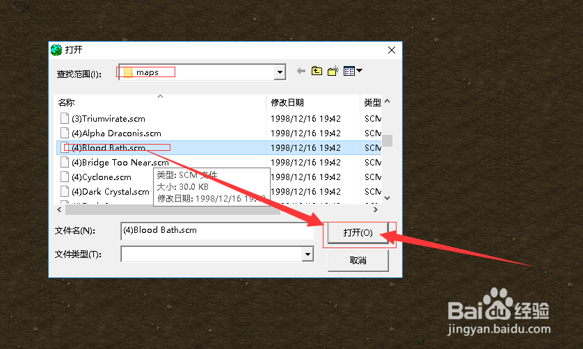Click file icon of (4)Cyclone.scm

tap(65, 177)
